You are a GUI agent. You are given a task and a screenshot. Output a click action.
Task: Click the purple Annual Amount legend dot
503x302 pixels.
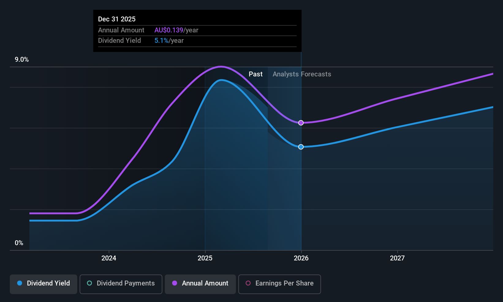point(175,283)
